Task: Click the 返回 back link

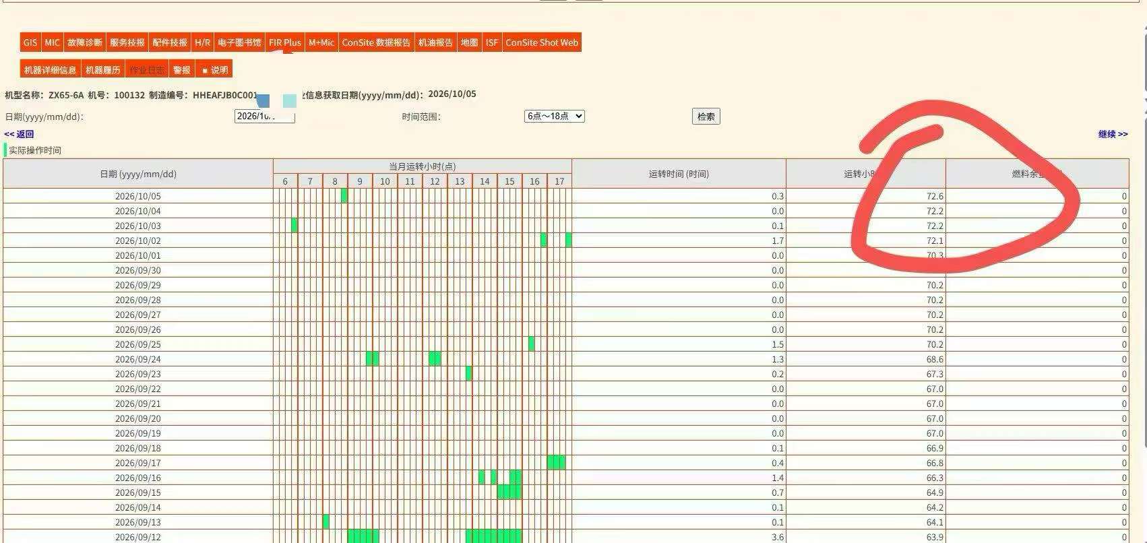Action: [x=19, y=134]
